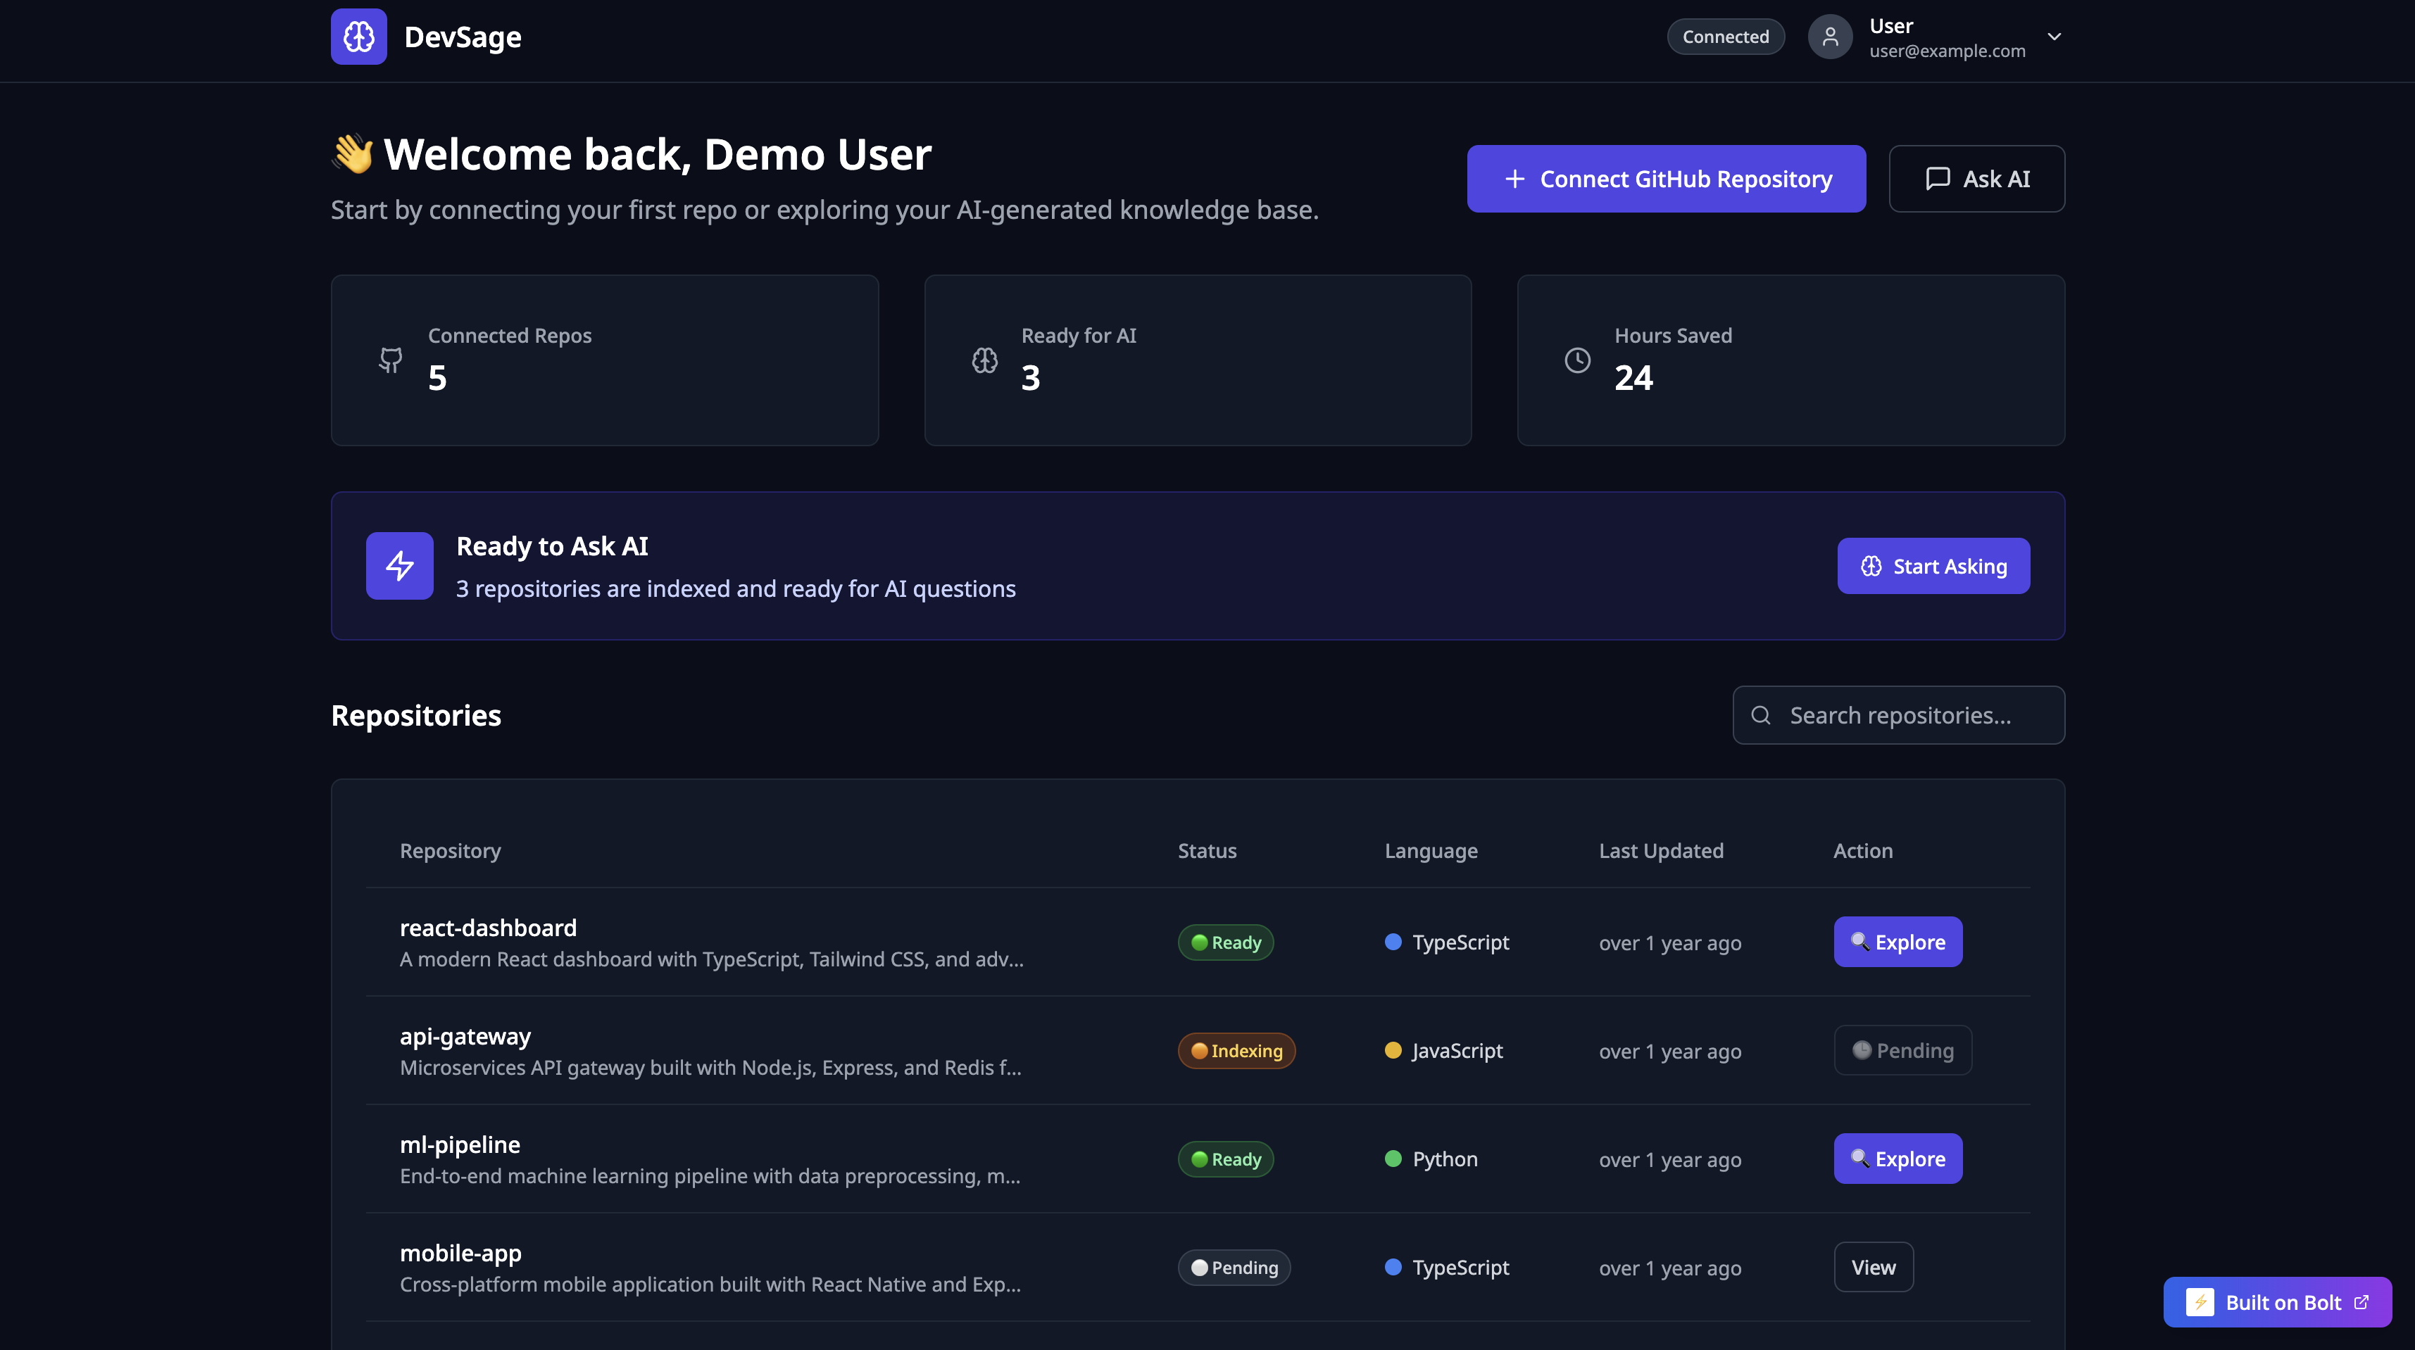Click the user avatar icon
The image size is (2415, 1350).
[x=1829, y=37]
